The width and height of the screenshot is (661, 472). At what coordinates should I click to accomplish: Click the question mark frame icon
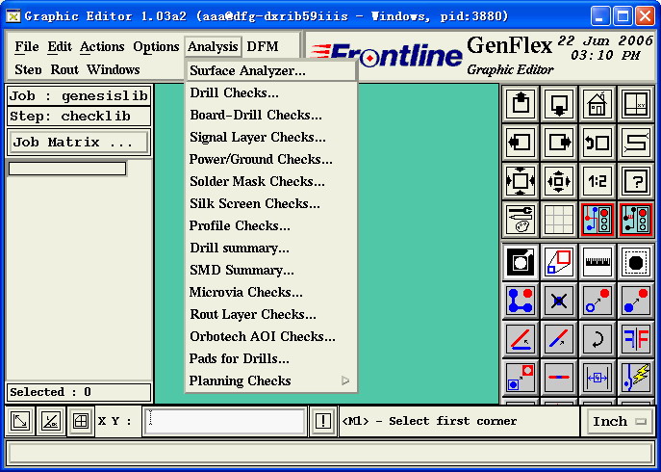(635, 181)
